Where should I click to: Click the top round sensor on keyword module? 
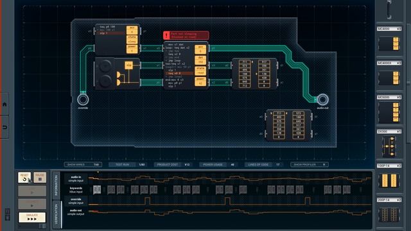pyautogui.click(x=105, y=65)
